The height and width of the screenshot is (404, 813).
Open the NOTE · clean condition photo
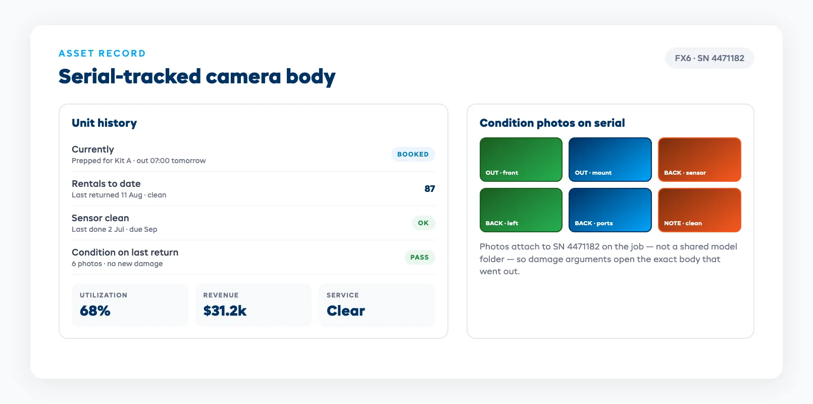(699, 210)
